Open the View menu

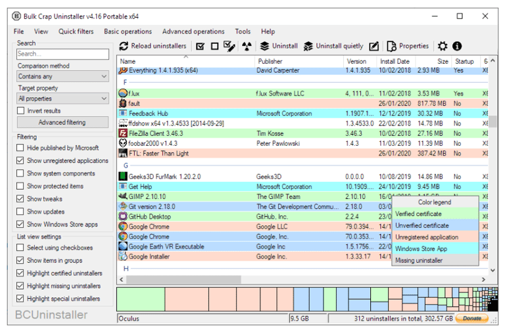click(x=41, y=32)
